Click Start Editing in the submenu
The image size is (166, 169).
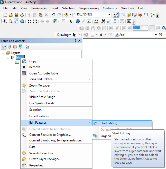pyautogui.click(x=122, y=123)
